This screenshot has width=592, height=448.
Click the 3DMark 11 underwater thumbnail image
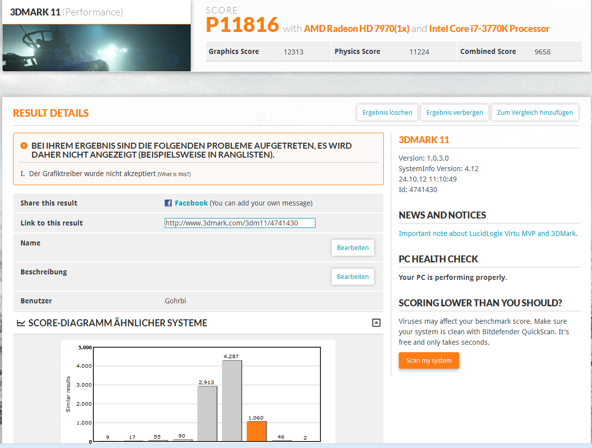point(97,48)
